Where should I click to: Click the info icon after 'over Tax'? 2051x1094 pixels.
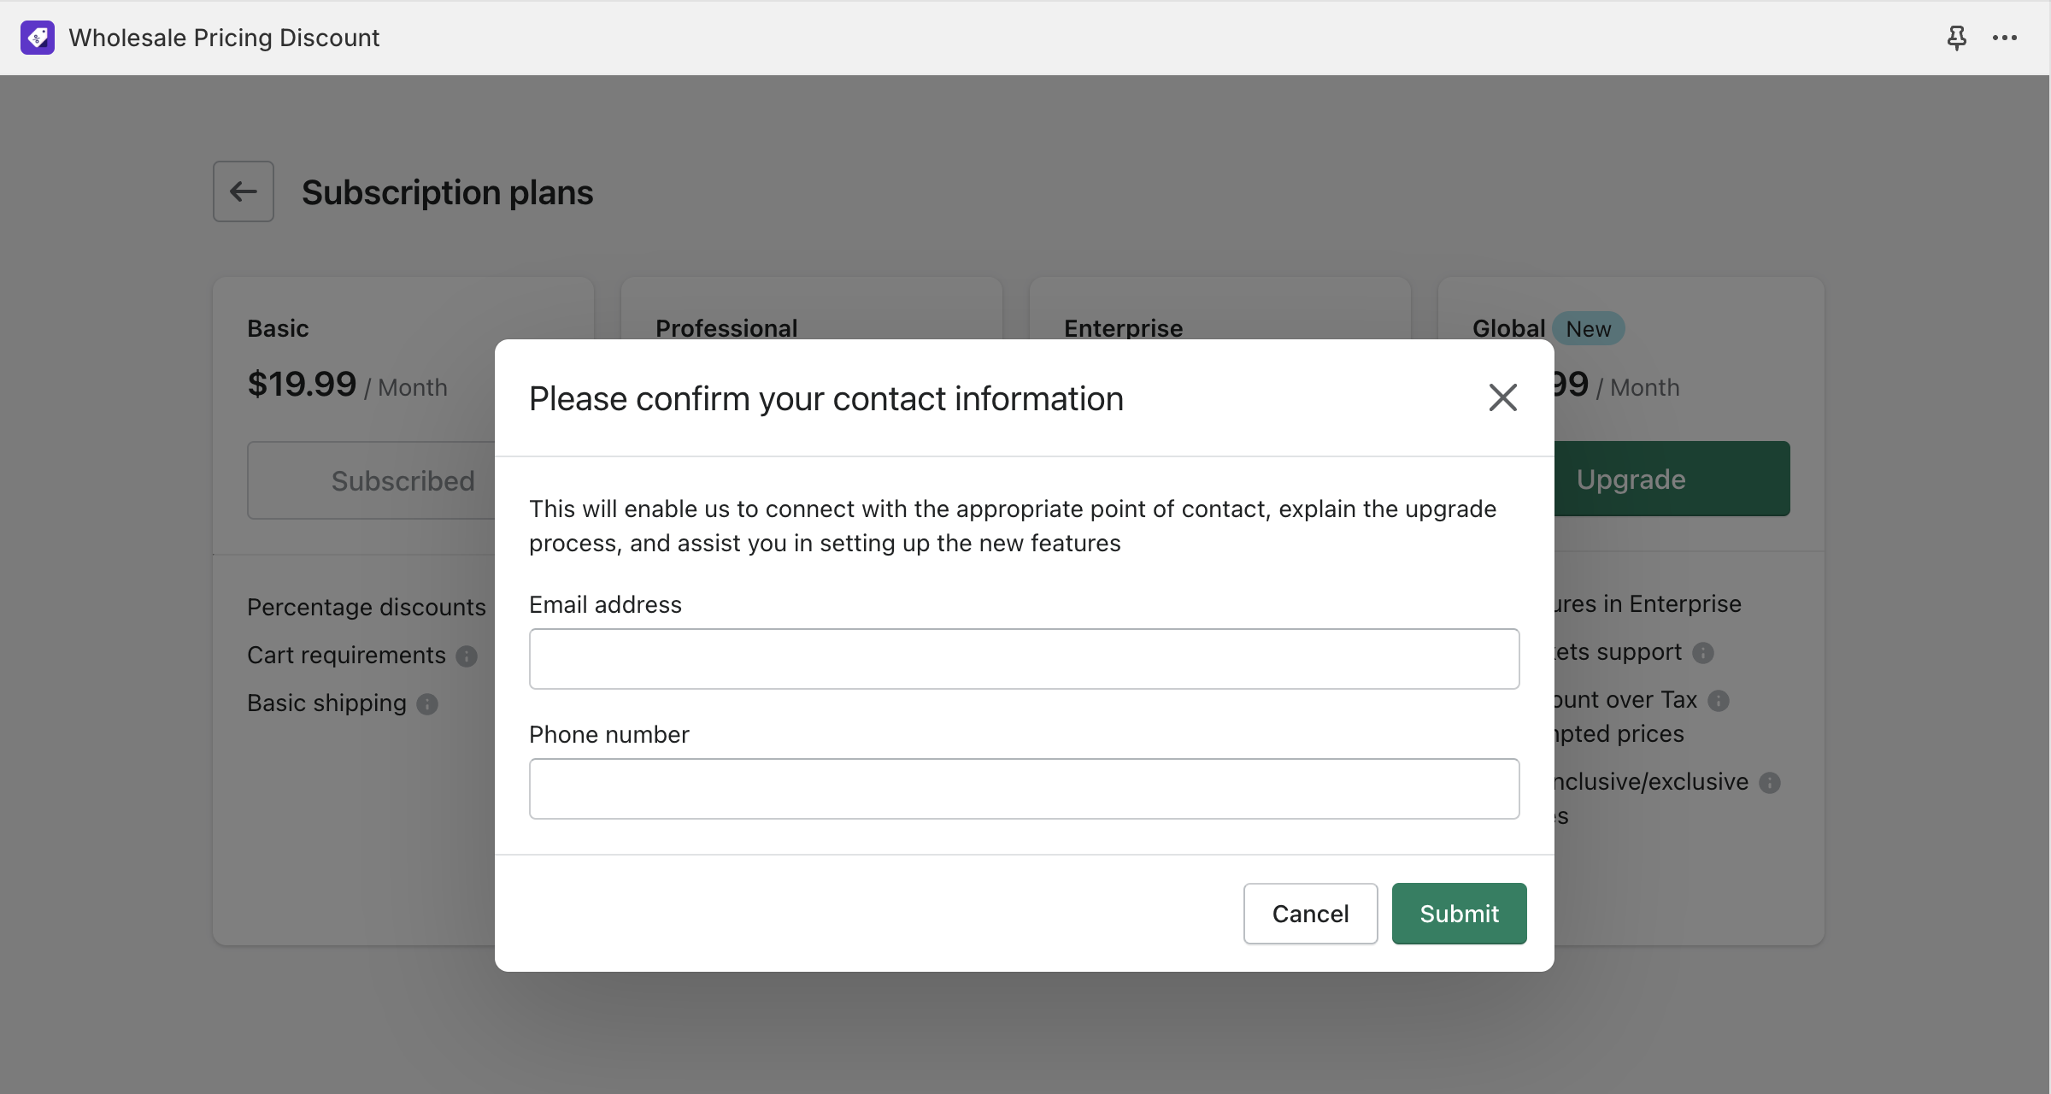[1719, 701]
